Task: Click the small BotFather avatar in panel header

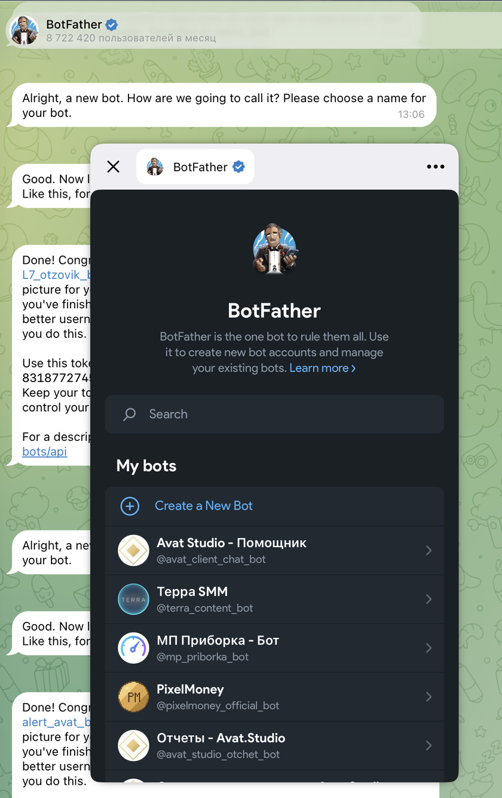Action: (155, 167)
